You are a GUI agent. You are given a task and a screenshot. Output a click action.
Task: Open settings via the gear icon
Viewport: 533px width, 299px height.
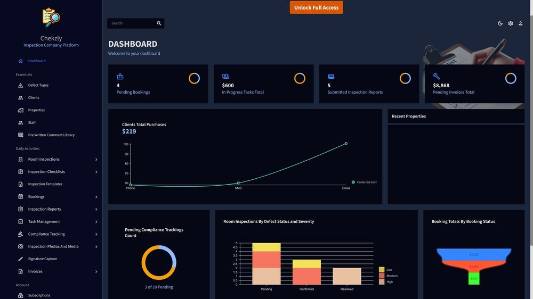510,23
